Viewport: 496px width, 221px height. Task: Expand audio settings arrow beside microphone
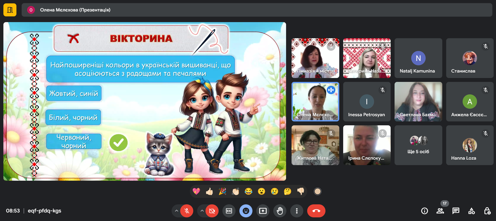[x=177, y=211]
